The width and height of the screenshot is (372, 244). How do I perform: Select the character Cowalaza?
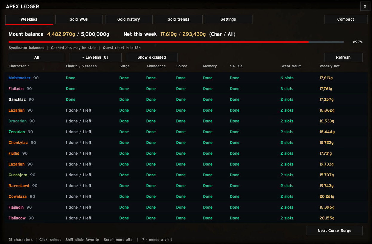tap(186, 196)
